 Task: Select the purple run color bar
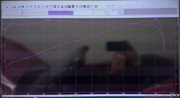click(x=61, y=12)
